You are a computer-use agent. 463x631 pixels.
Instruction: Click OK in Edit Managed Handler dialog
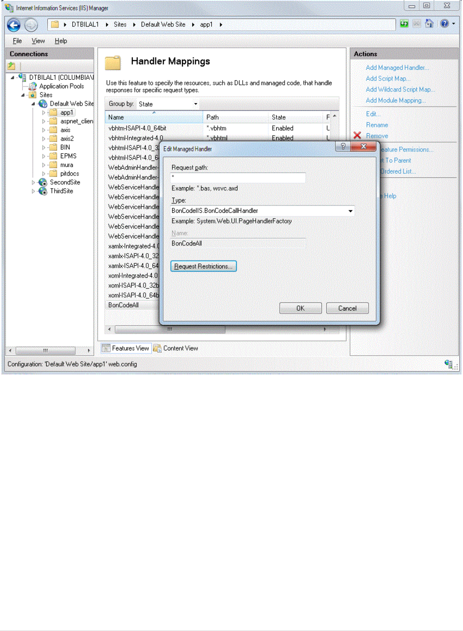click(x=300, y=308)
